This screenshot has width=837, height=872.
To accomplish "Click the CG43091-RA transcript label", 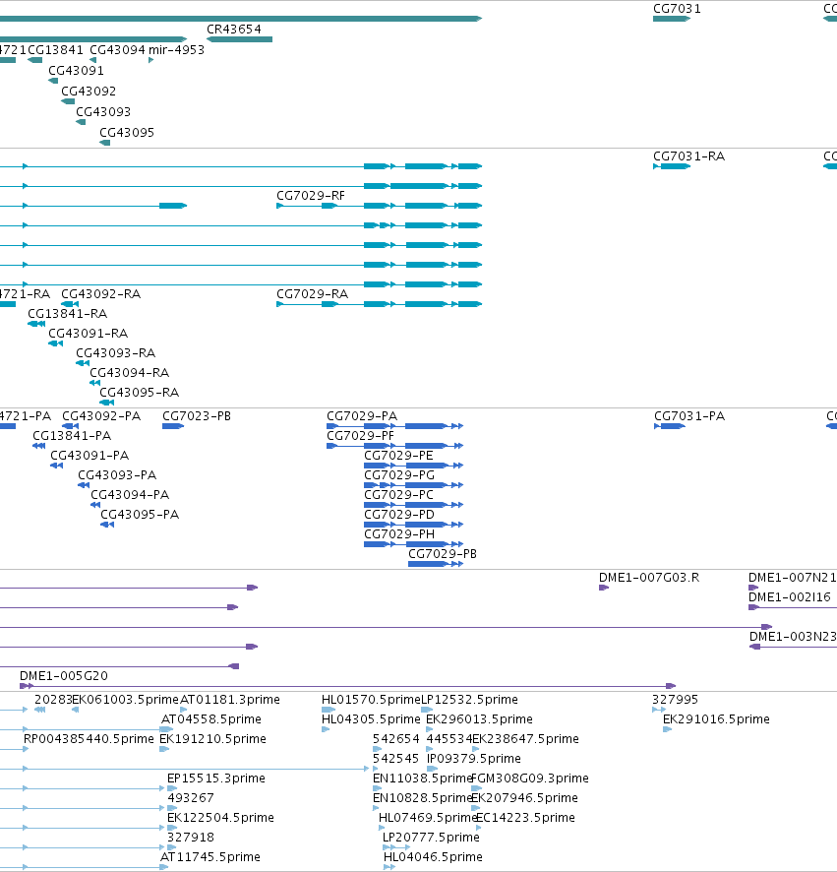I will [x=89, y=334].
